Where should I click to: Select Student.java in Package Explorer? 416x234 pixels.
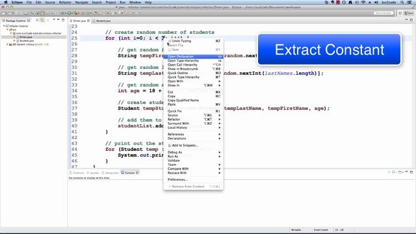click(x=26, y=41)
